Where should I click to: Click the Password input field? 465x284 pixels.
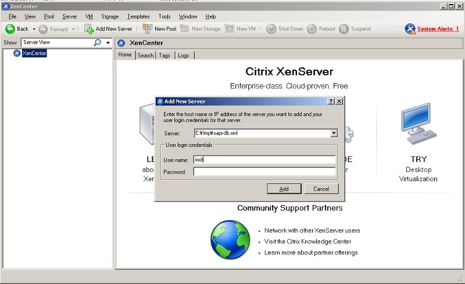point(264,171)
